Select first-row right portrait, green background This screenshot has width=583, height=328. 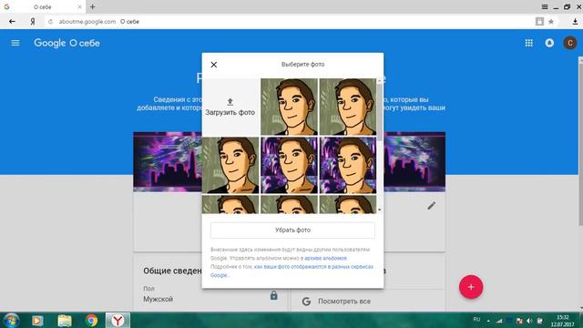pos(348,107)
